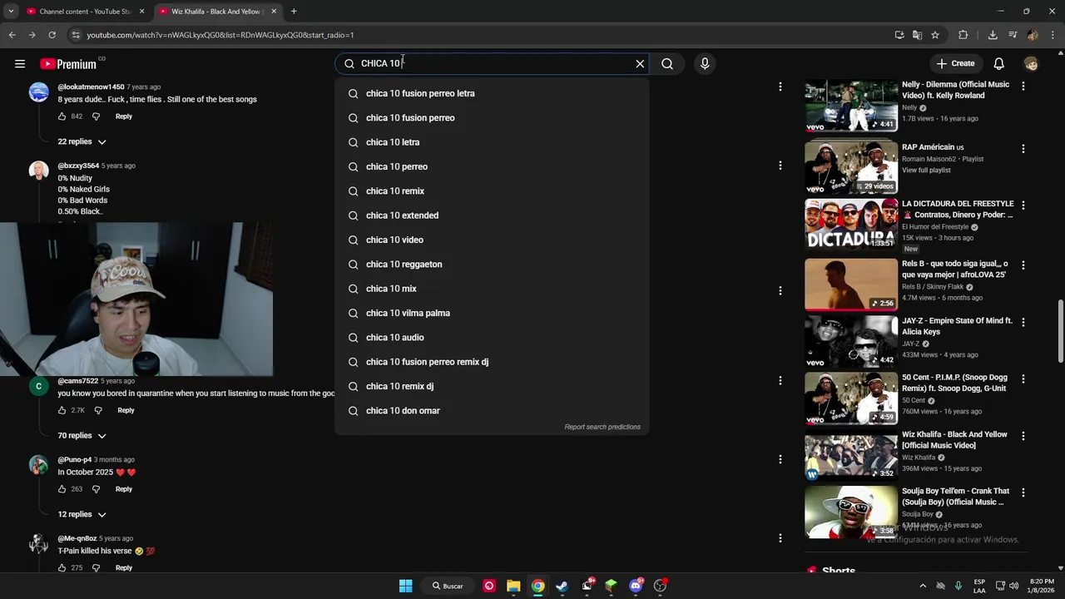1065x599 pixels.
Task: Open Discord from taskbar
Action: coord(636,586)
